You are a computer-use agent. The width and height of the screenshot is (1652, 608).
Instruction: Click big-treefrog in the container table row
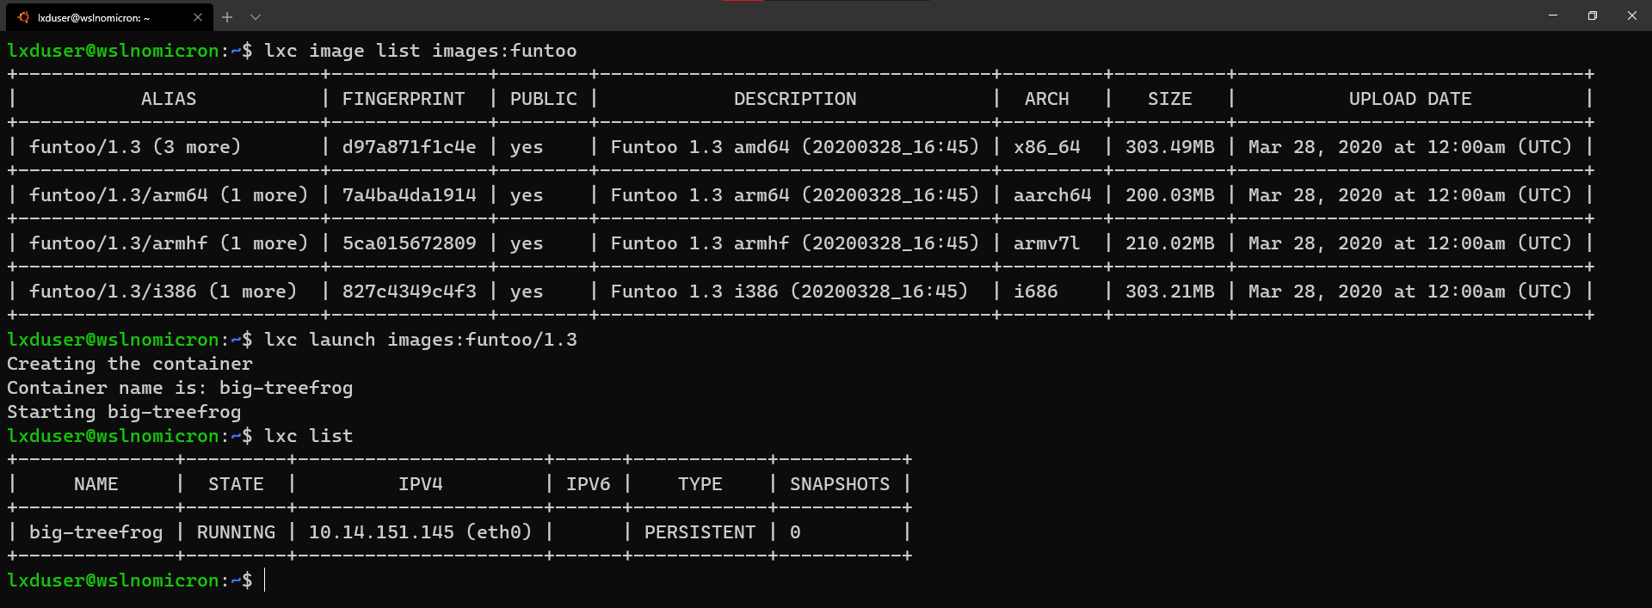[96, 532]
